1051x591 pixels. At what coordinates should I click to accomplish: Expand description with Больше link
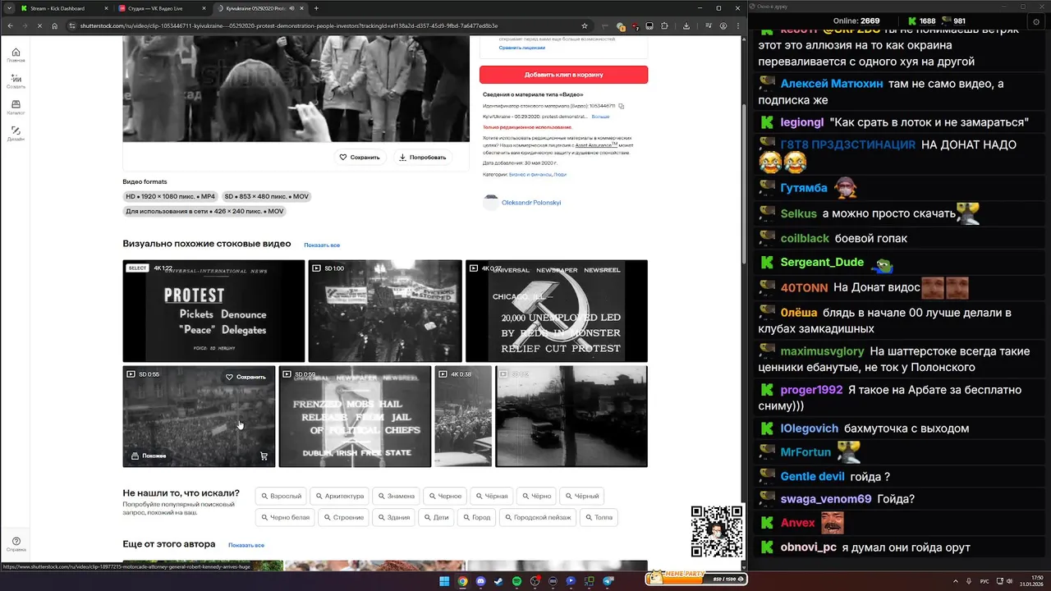[x=600, y=117]
